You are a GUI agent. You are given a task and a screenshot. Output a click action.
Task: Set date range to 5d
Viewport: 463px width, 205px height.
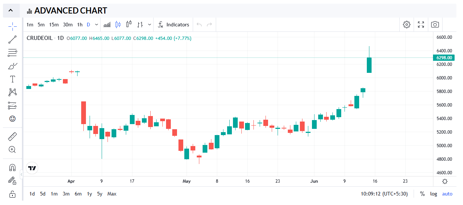(x=43, y=194)
